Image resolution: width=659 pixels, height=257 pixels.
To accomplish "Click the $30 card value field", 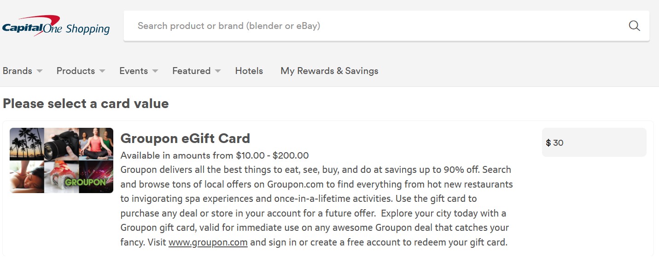I will click(599, 143).
